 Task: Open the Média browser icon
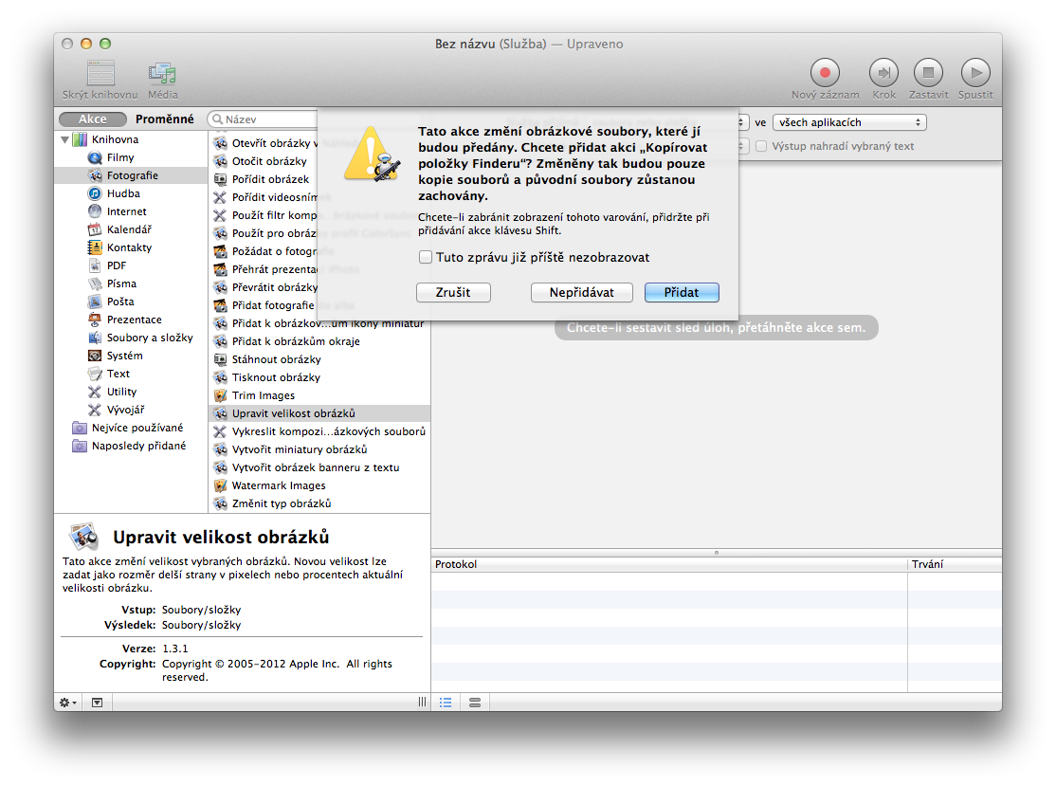pos(162,74)
